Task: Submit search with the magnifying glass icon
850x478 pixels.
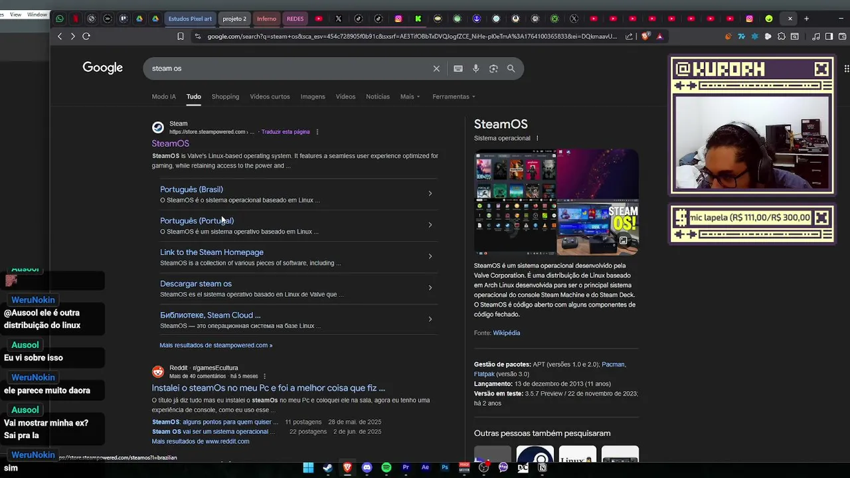Action: coord(511,68)
